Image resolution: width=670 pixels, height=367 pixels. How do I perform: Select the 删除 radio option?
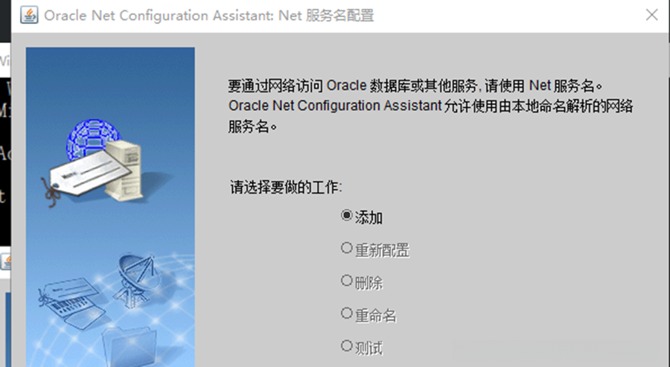click(x=346, y=281)
